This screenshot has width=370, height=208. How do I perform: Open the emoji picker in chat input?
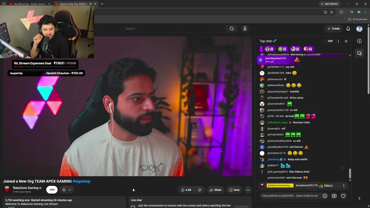[325, 196]
